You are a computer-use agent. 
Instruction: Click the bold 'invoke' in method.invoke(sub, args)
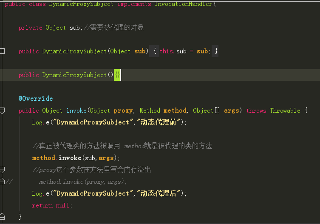click(x=70, y=158)
